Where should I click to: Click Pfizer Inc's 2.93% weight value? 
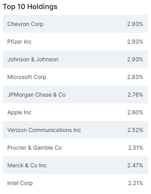point(135,42)
